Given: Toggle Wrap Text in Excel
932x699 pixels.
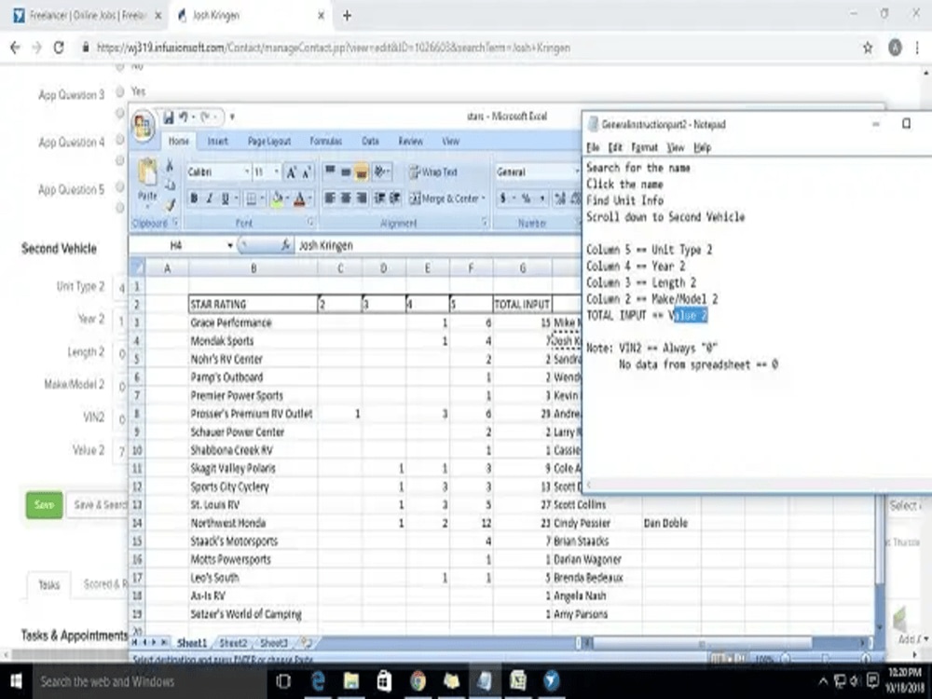Looking at the screenshot, I should click(433, 172).
